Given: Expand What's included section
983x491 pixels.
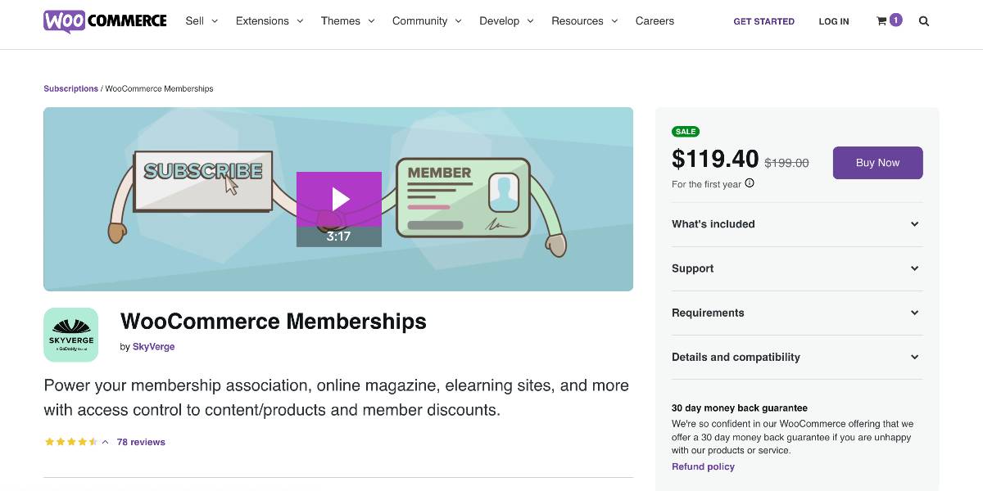Looking at the screenshot, I should [797, 224].
